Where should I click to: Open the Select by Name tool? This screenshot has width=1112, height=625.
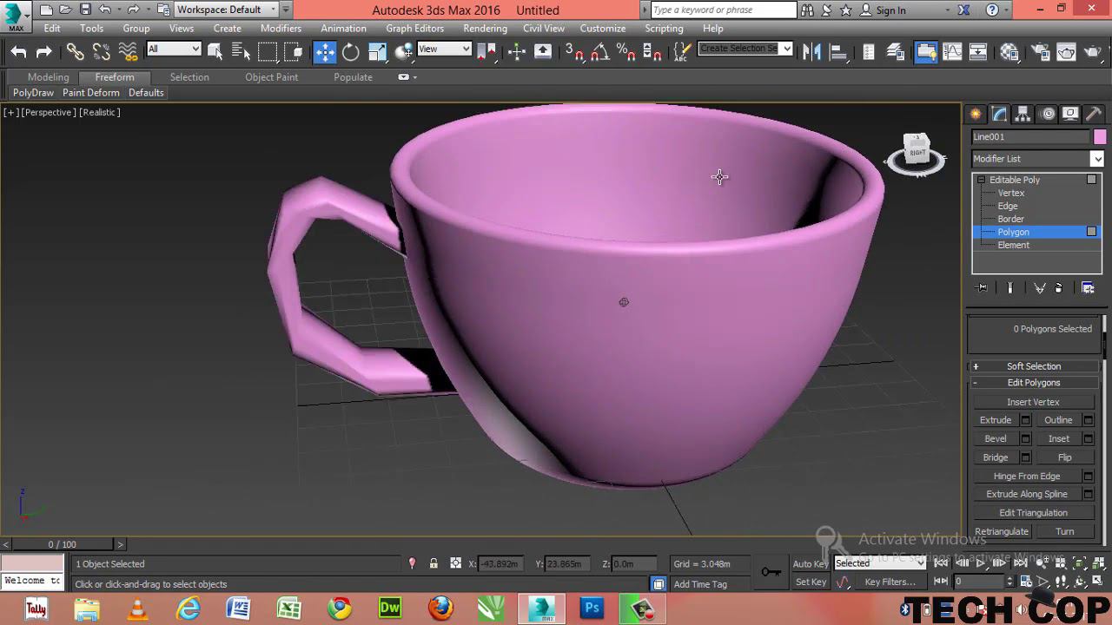tap(241, 52)
